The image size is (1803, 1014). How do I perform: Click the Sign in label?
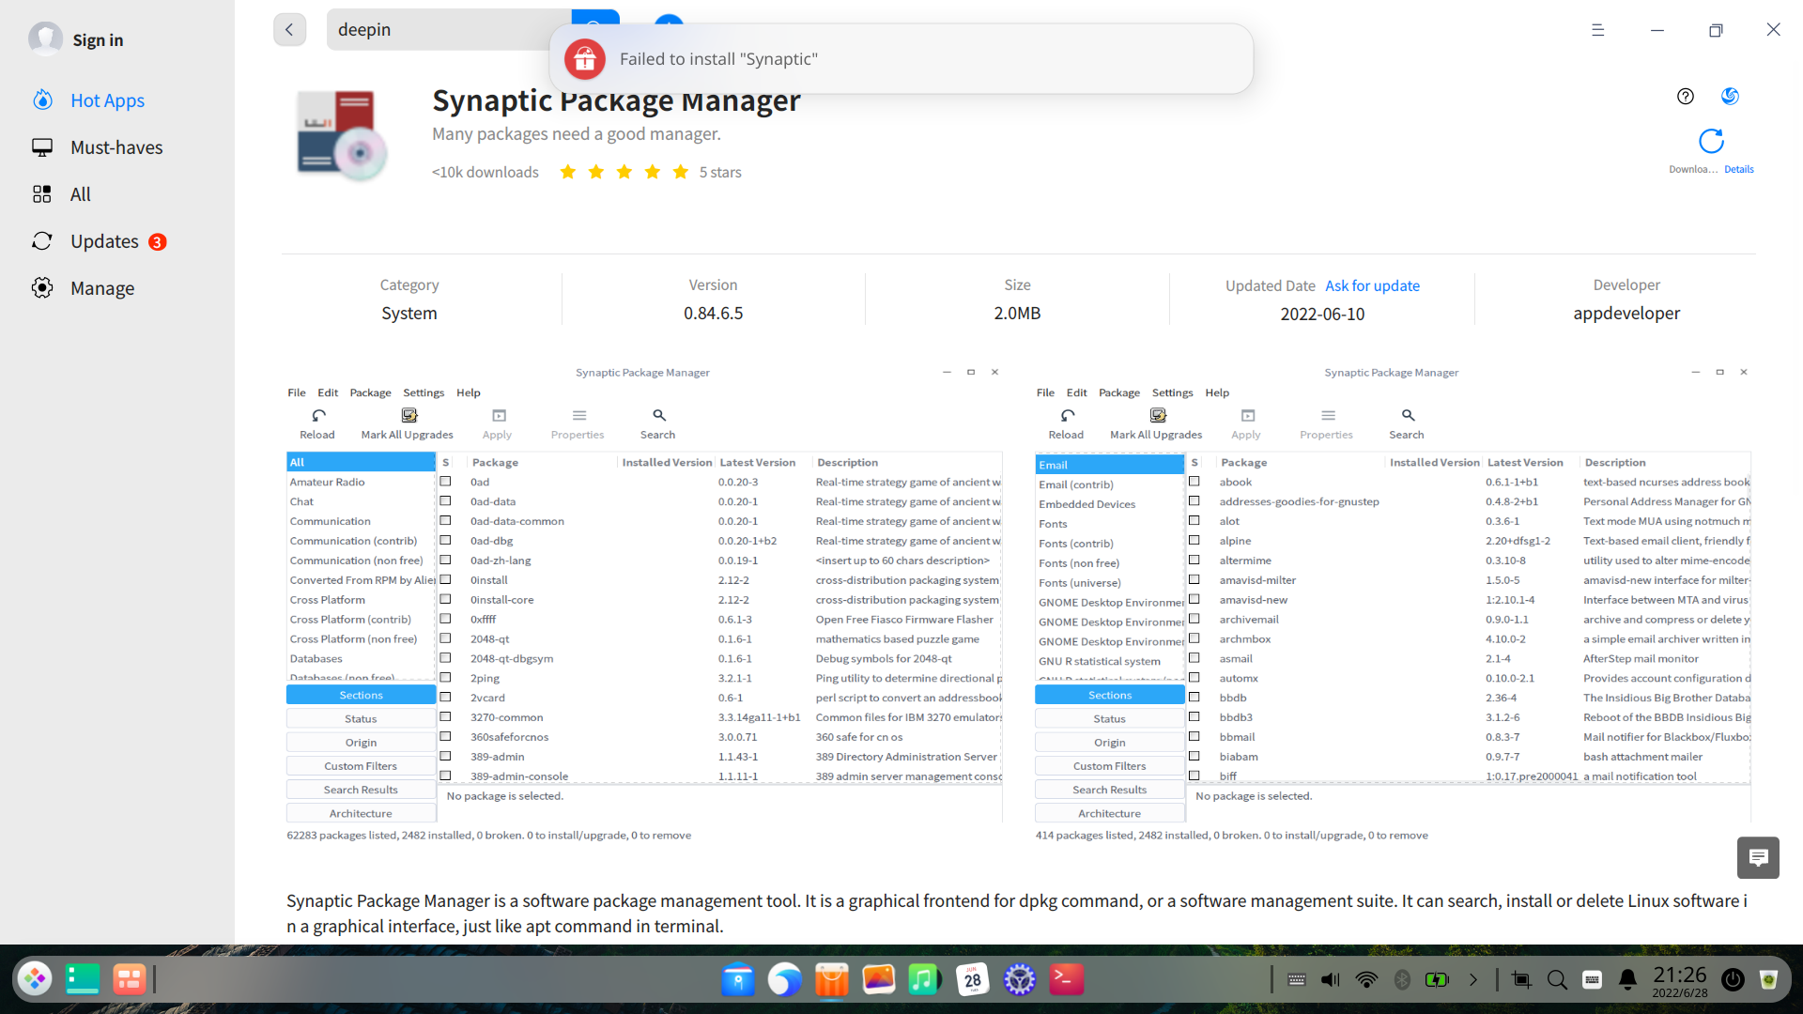pyautogui.click(x=98, y=39)
